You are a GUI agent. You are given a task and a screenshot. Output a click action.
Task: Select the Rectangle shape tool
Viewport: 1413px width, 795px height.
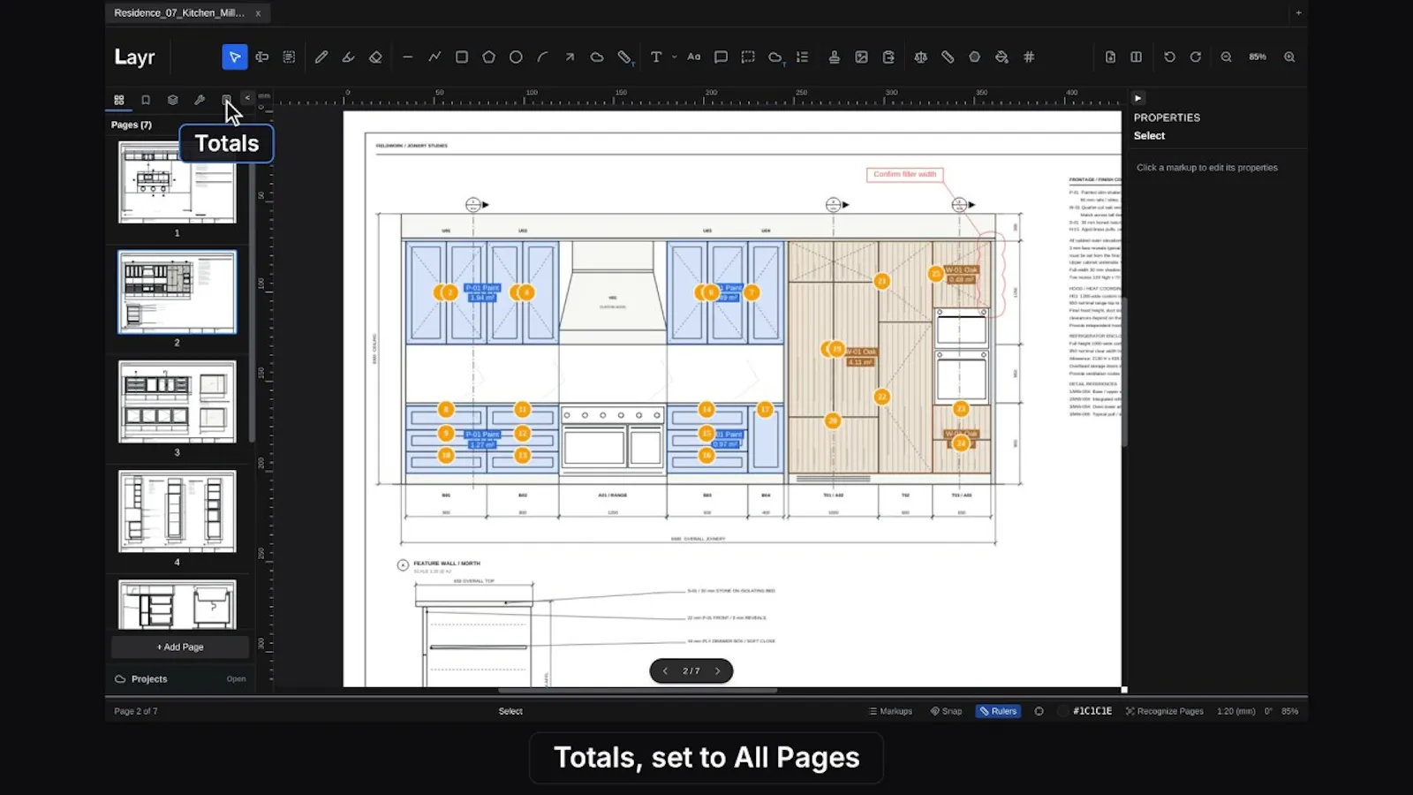461,57
